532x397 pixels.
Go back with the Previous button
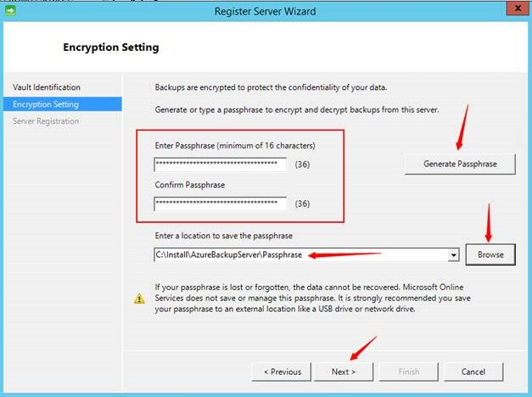pyautogui.click(x=282, y=372)
